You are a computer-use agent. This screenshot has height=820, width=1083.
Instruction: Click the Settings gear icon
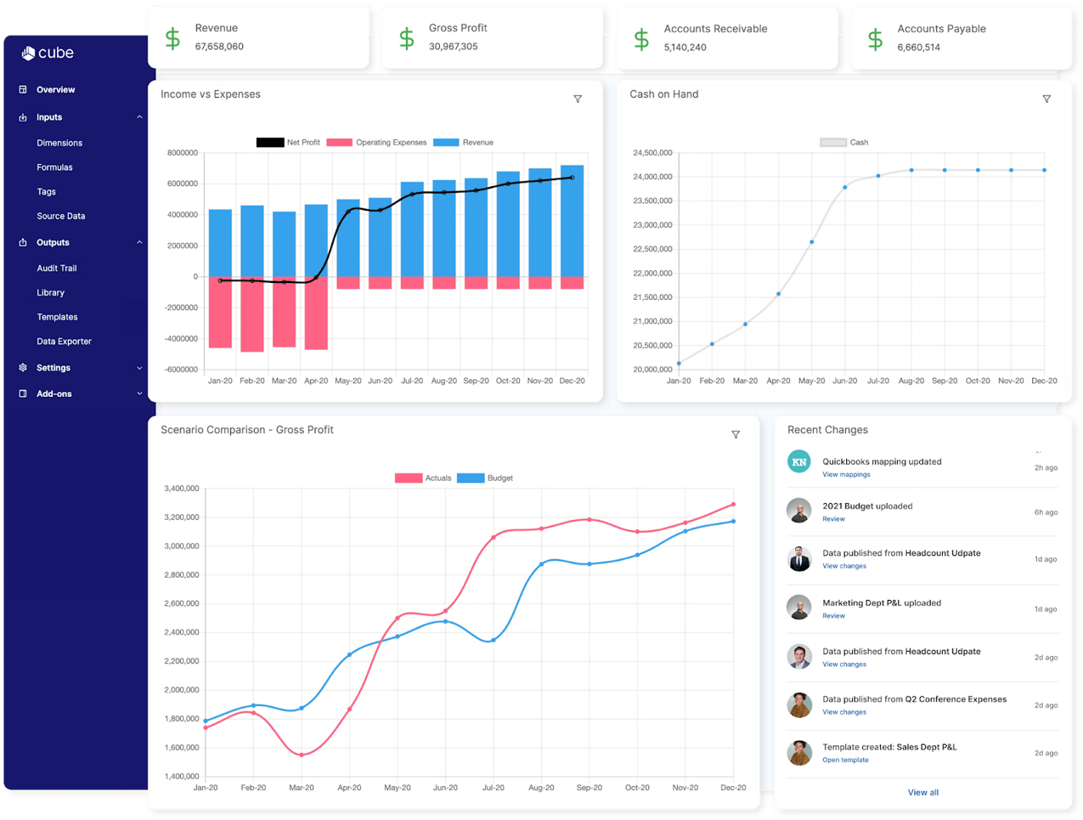pos(23,368)
